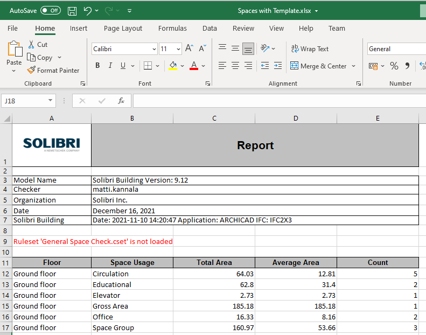Click the Save disk icon
The width and height of the screenshot is (426, 335).
point(72,11)
